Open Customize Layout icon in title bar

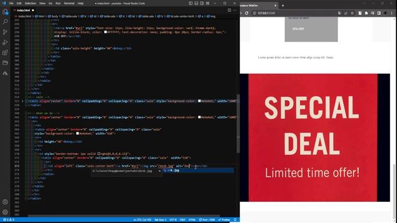(x=208, y=3)
